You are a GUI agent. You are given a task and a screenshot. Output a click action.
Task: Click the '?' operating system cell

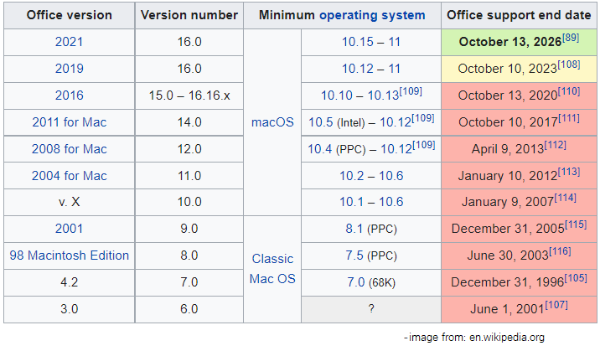point(371,309)
